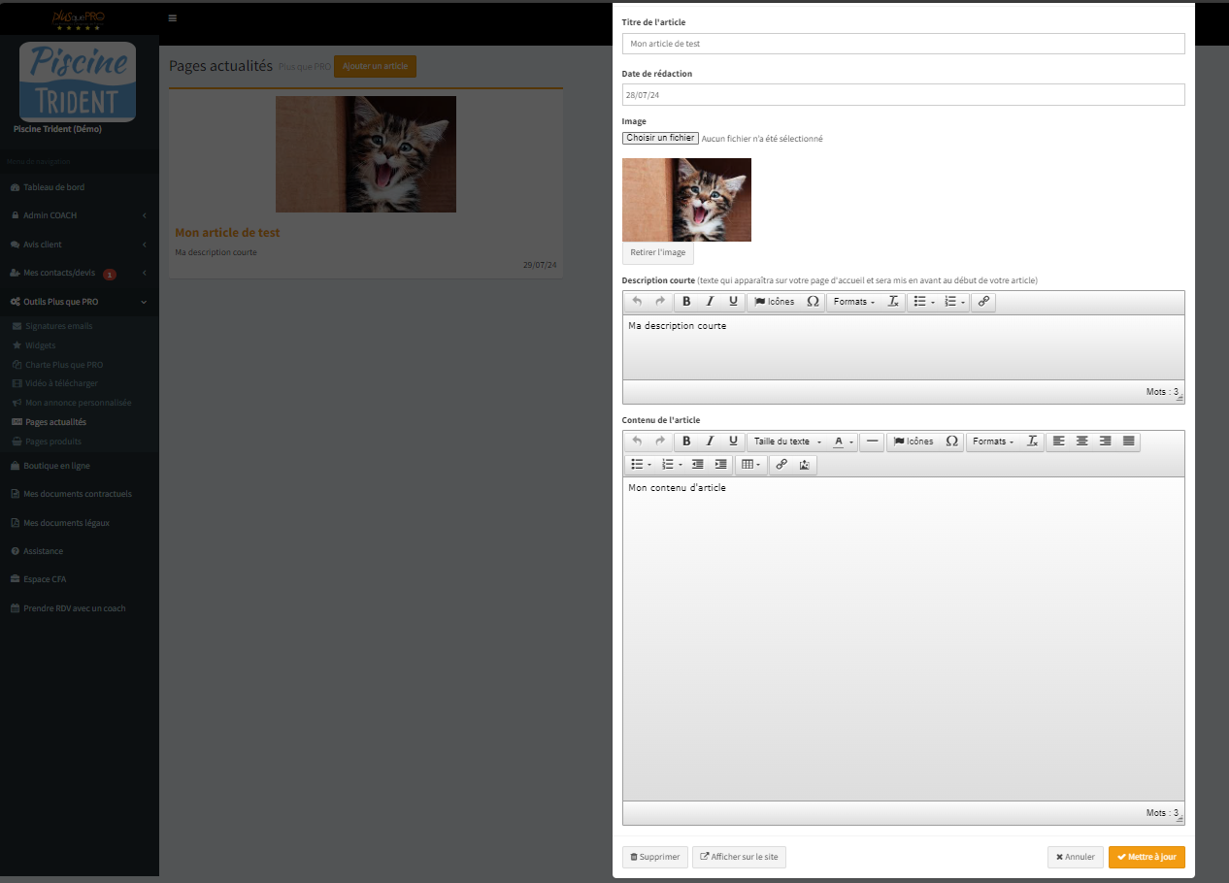Click Ajouter un article on the background page
This screenshot has height=883, width=1229.
tap(375, 66)
